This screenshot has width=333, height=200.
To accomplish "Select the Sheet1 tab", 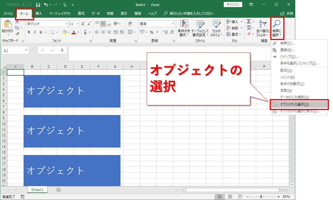I will tap(37, 190).
